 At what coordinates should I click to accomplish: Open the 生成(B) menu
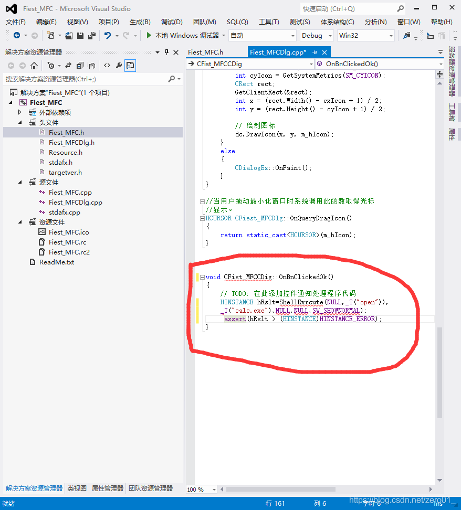coord(140,22)
